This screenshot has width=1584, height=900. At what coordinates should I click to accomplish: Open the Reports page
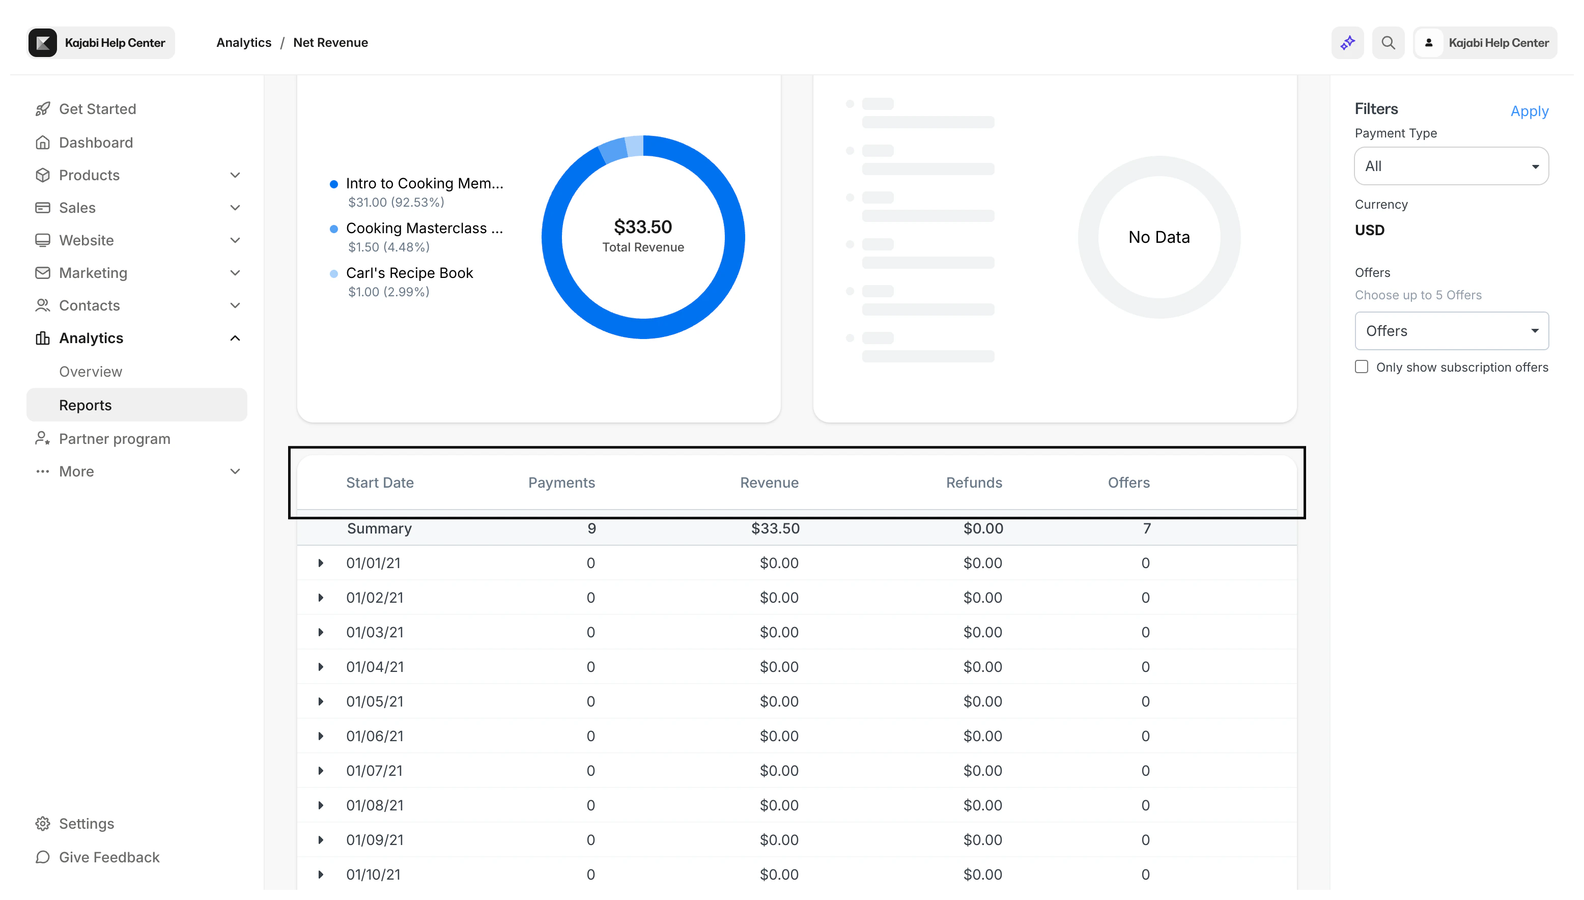86,405
